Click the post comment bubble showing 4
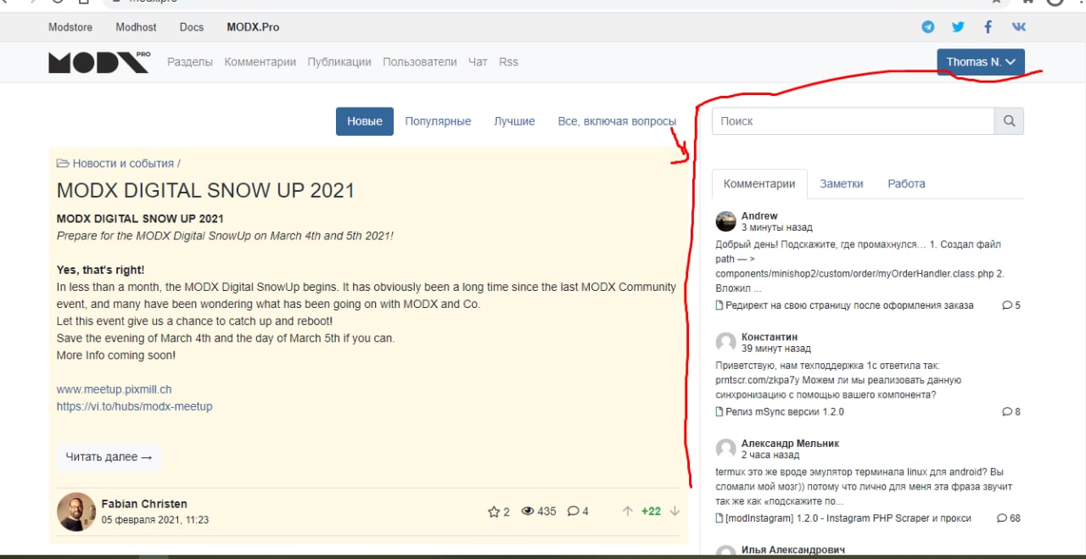1086x559 pixels. [573, 511]
